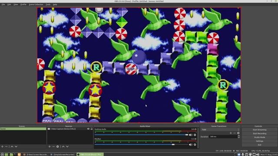Click the game preview canvas
Screen dimensions: 278x156
point(139,65)
